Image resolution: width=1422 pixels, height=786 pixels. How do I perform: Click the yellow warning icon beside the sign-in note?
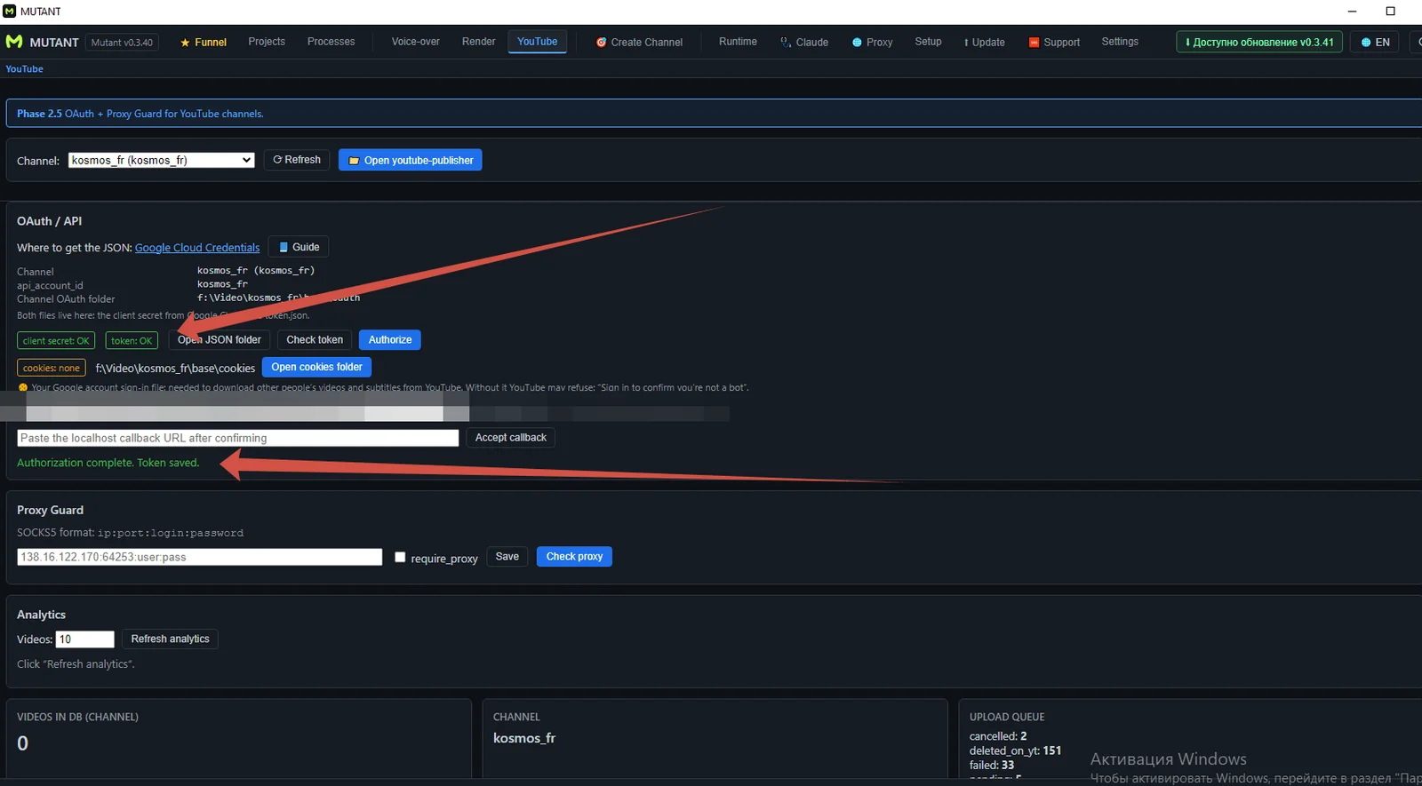point(23,388)
